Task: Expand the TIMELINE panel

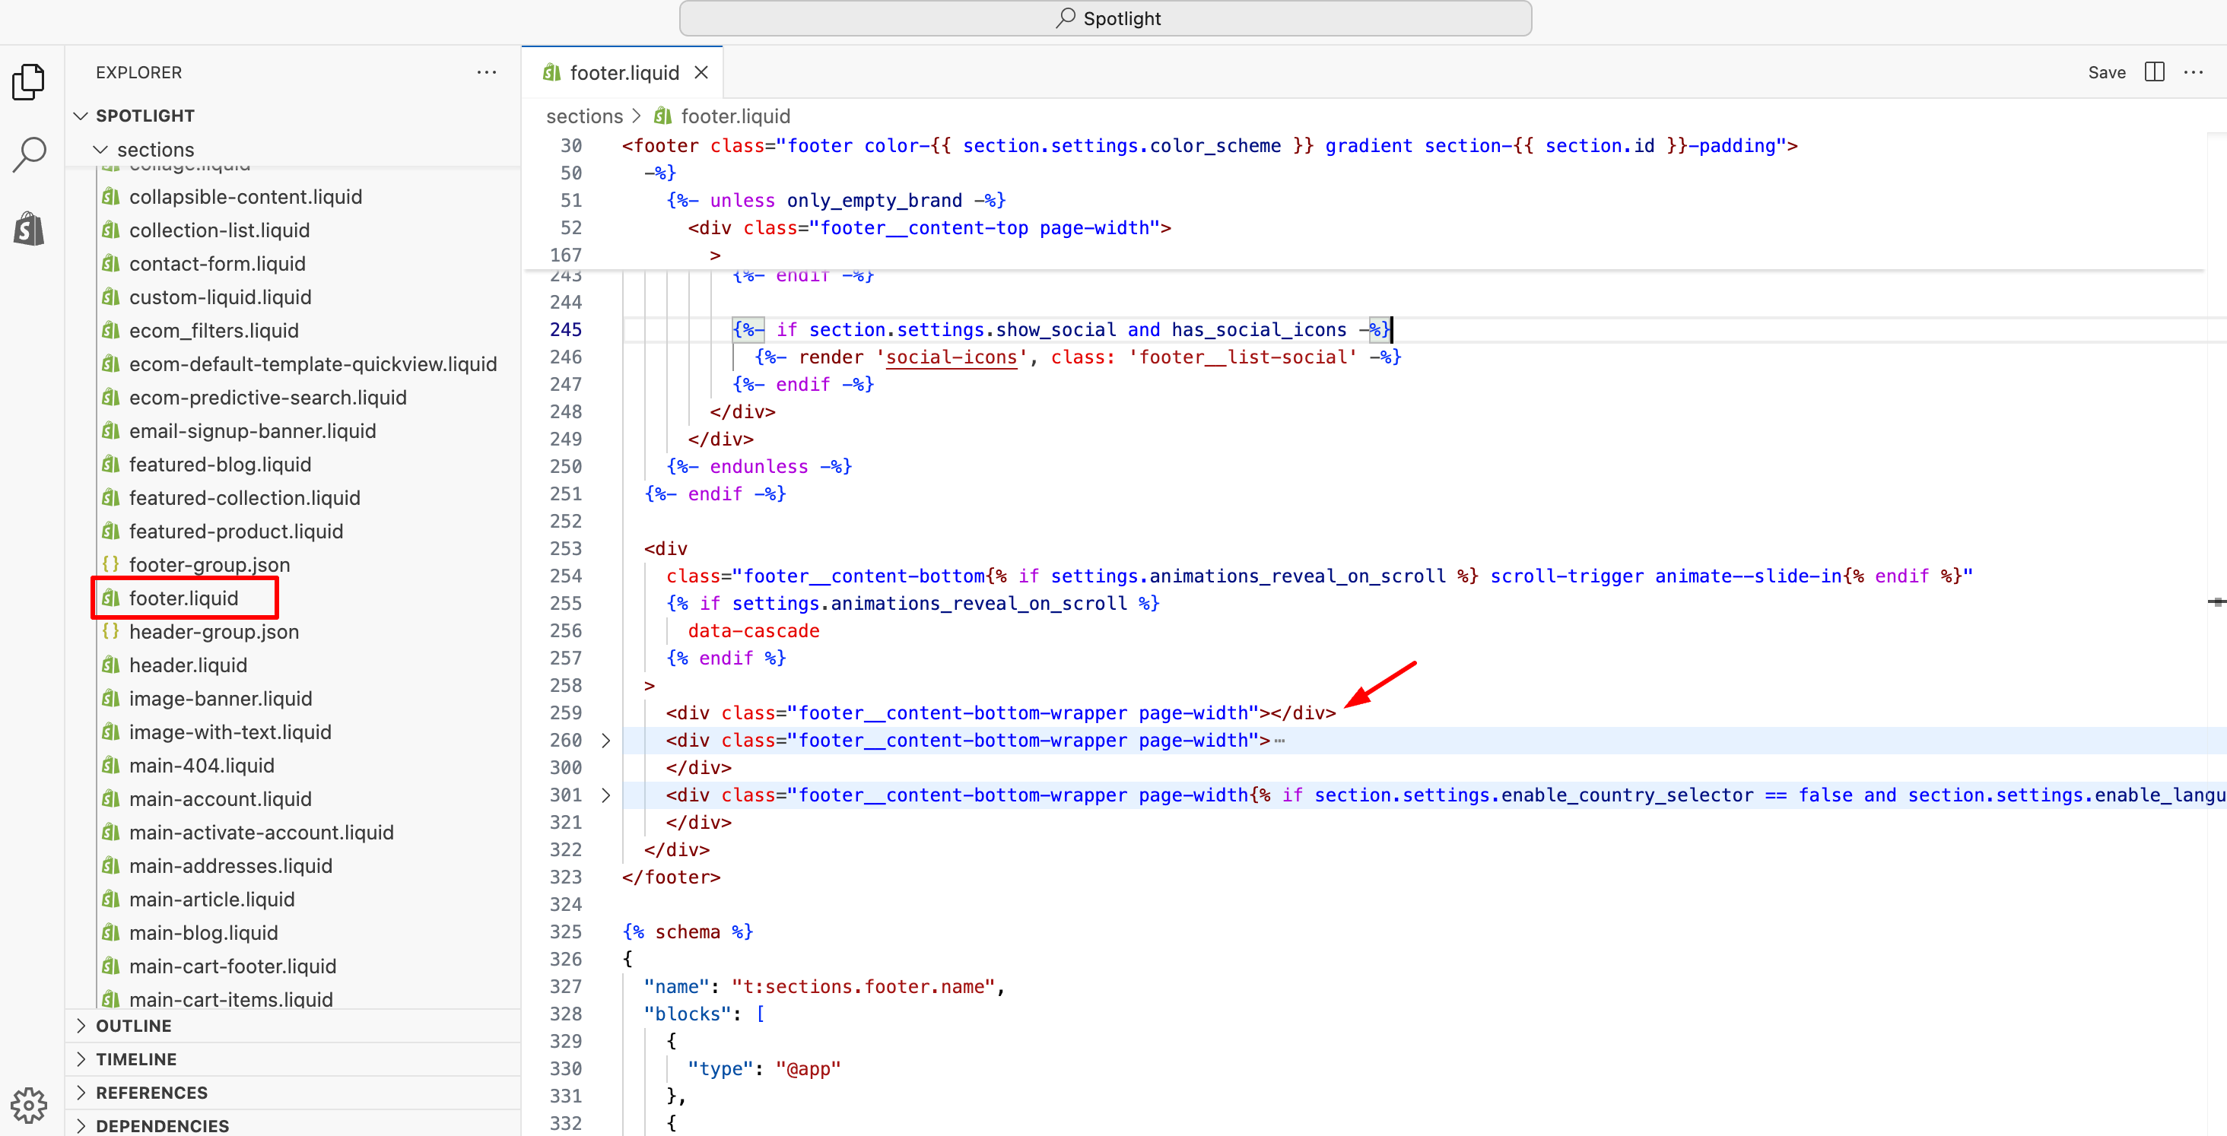Action: [135, 1059]
